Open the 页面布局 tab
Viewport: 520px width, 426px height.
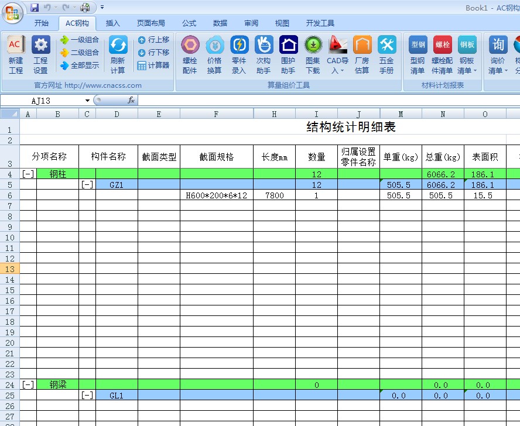click(151, 23)
